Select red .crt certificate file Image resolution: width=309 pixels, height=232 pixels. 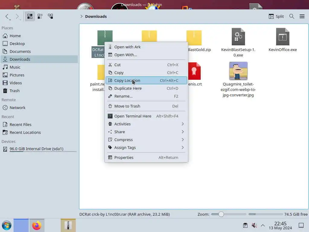click(x=195, y=71)
